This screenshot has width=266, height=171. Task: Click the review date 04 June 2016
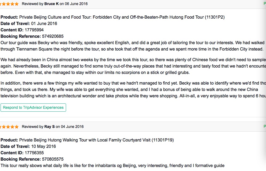pos(72,127)
